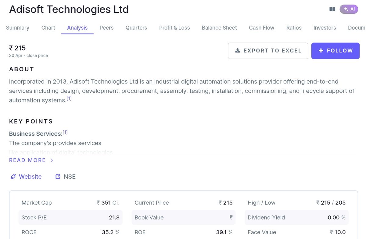Click the ROE 39.1 % value
Screen dimensions: 366x239
click(224, 232)
